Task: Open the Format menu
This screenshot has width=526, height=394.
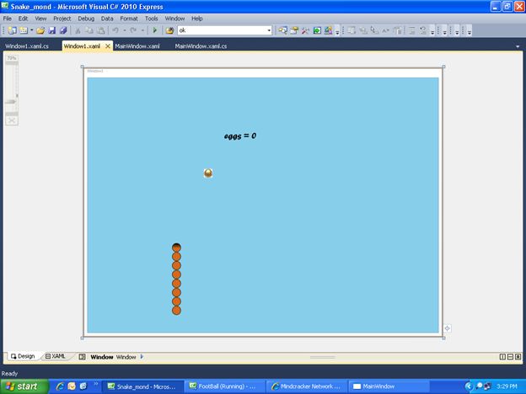Action: point(129,19)
